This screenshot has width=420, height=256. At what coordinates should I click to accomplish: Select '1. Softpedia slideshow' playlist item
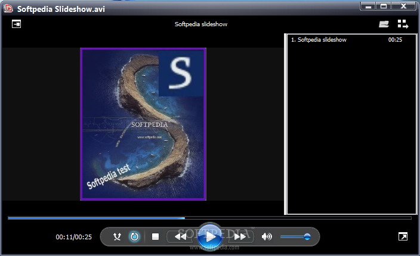tap(352, 40)
